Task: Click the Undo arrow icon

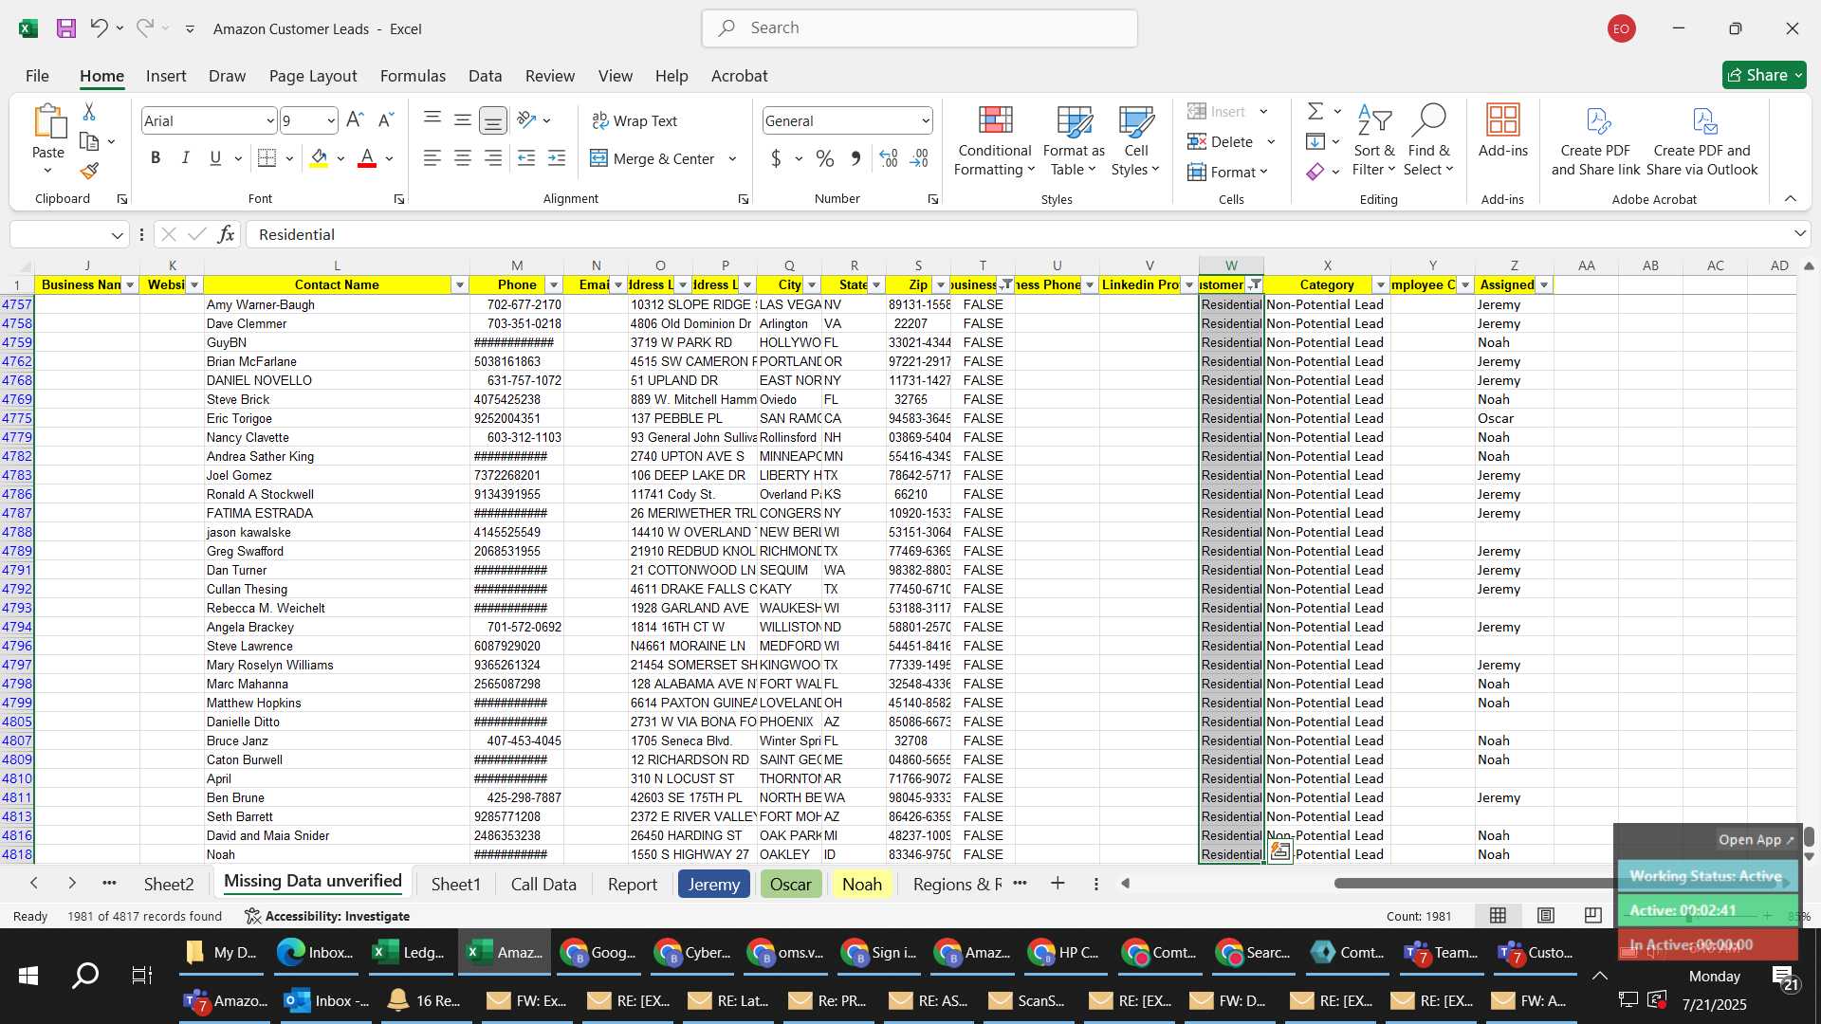Action: (x=99, y=28)
